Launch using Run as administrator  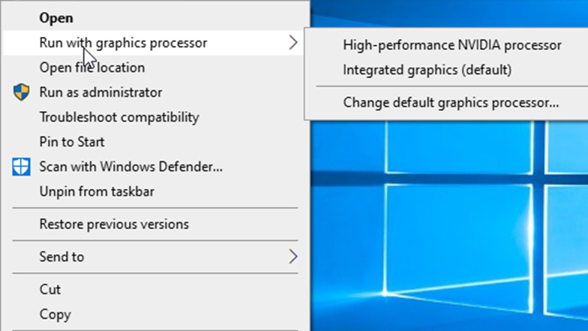[x=100, y=92]
